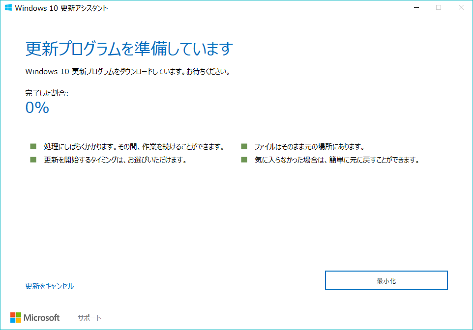Screen dimensions: 473x330
Task: Click the green bullet beside the 処理にしばらくかかります text
Action: click(x=33, y=146)
